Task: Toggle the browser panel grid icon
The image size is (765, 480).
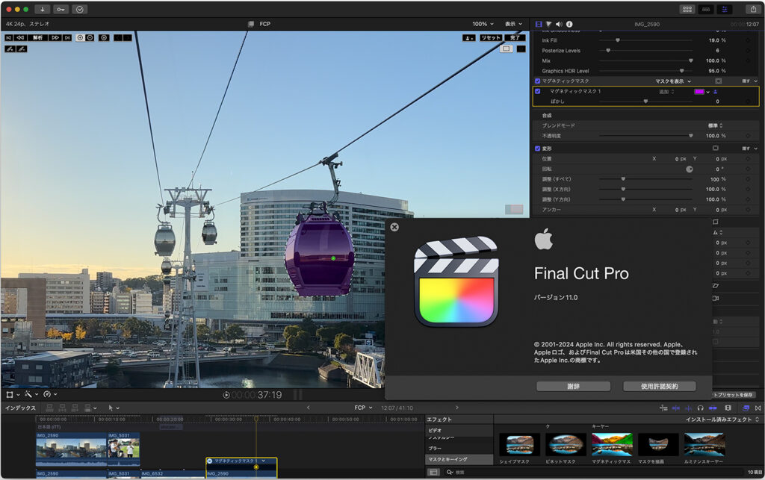Action: tap(687, 9)
